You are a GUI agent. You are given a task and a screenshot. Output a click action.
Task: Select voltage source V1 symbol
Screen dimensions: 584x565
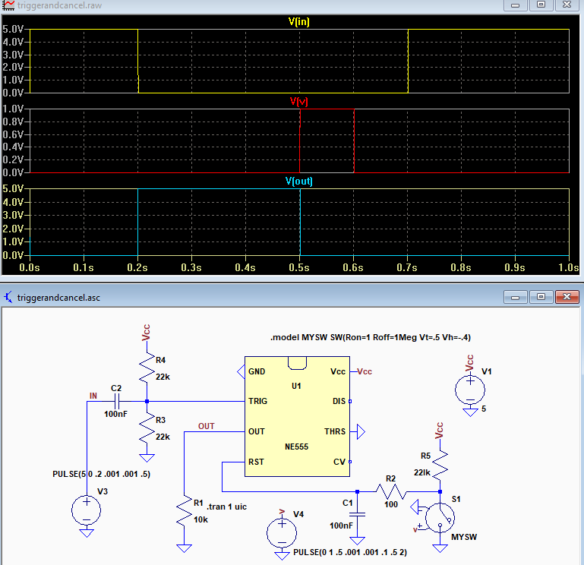(470, 390)
